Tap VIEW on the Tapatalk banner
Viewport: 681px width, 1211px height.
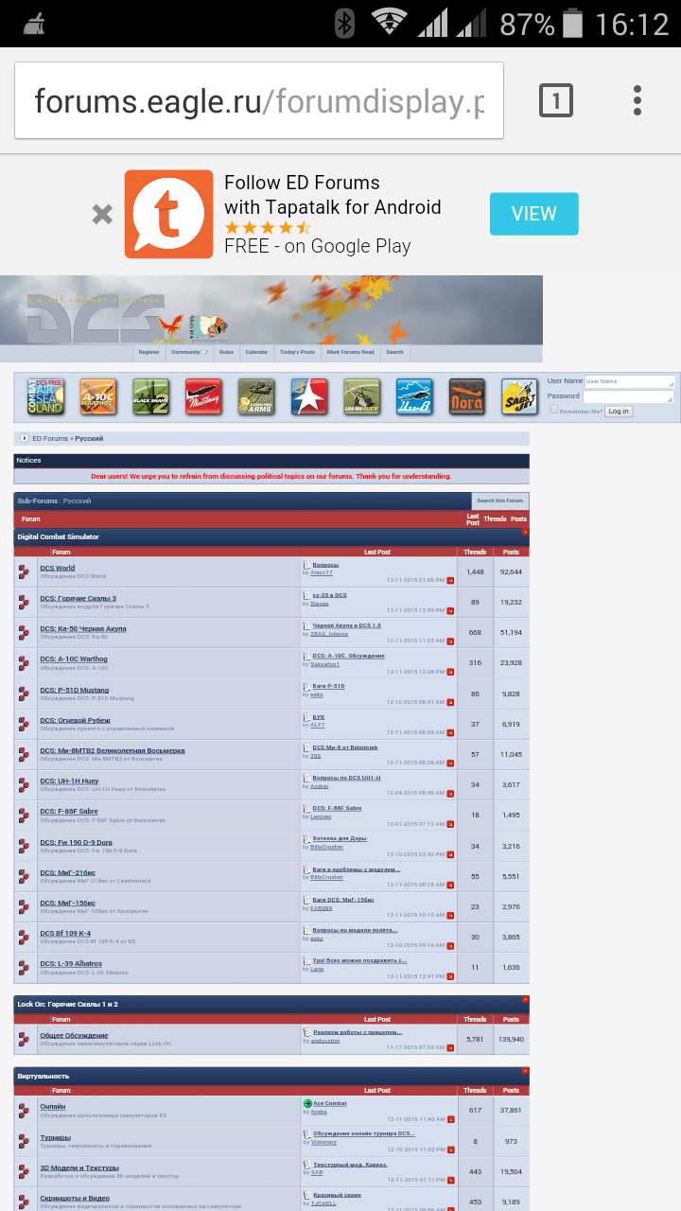point(534,214)
